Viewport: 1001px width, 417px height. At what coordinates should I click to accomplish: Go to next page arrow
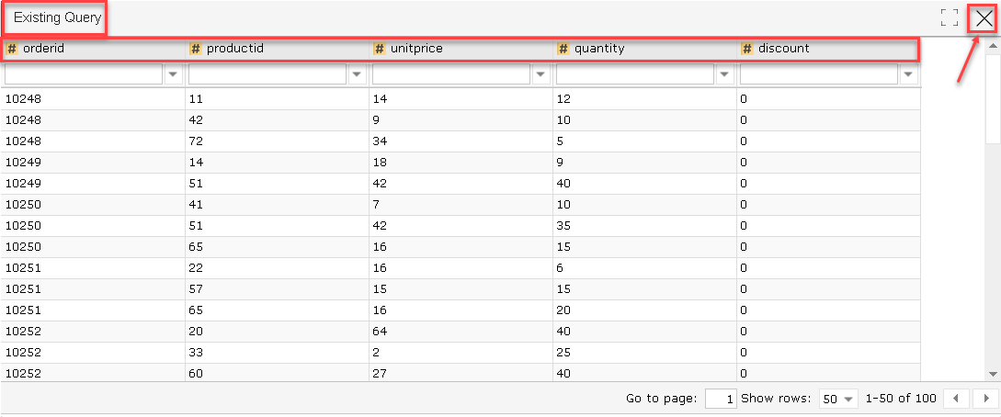click(x=985, y=400)
